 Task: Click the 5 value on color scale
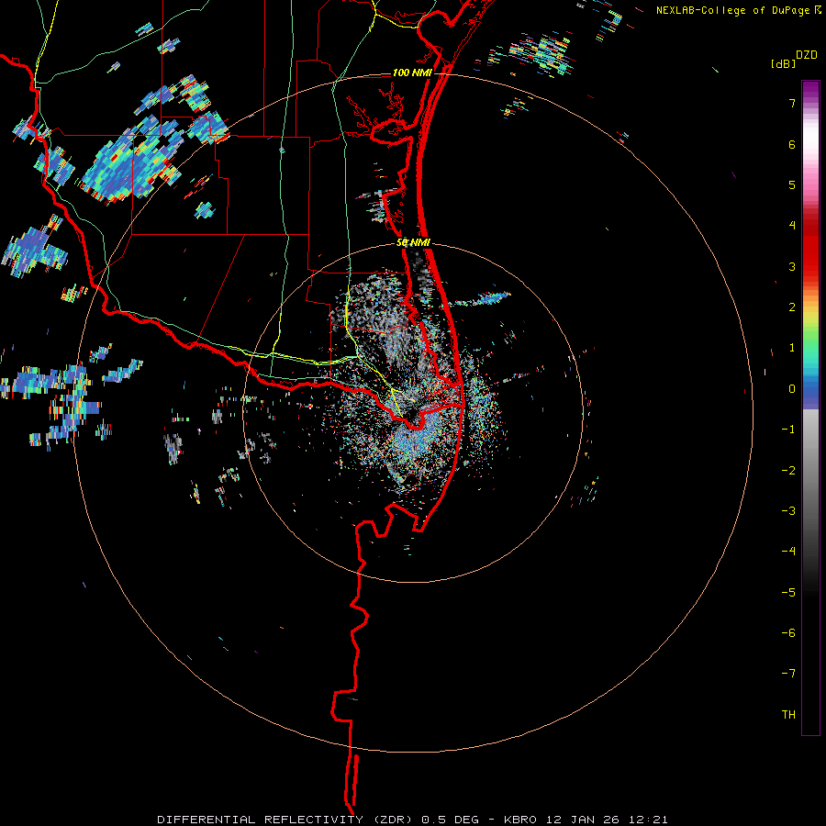791,184
